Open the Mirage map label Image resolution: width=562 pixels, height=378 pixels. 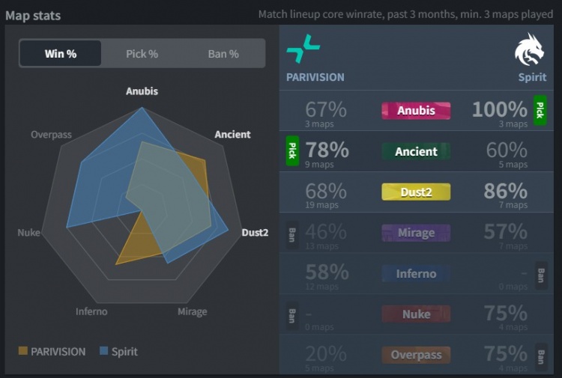point(416,233)
